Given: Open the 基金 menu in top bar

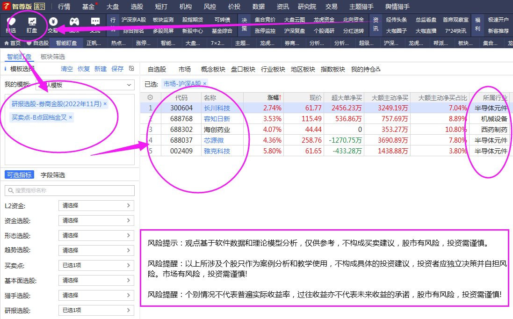Looking at the screenshot, I should tap(88, 7).
